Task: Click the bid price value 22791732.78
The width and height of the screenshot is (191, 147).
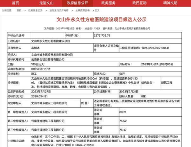Action: 102,36
